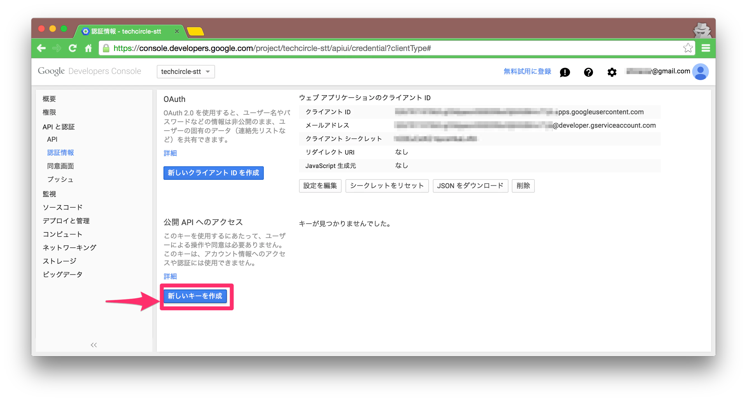Click 詳細 link under 公開 API へのアクセス
This screenshot has width=747, height=401.
[x=170, y=276]
